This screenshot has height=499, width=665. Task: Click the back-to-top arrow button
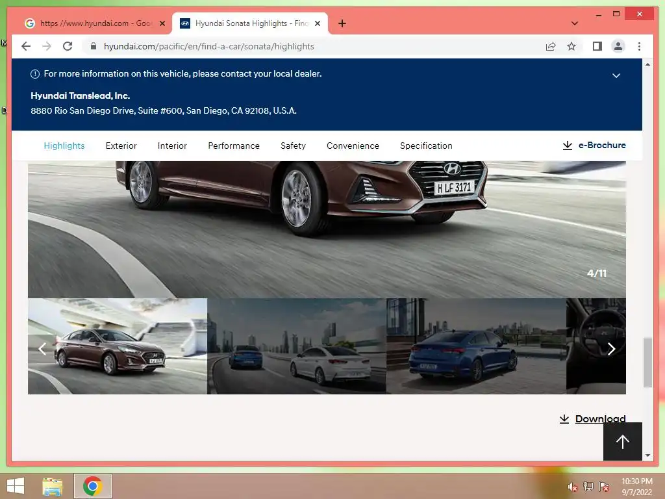coord(623,441)
